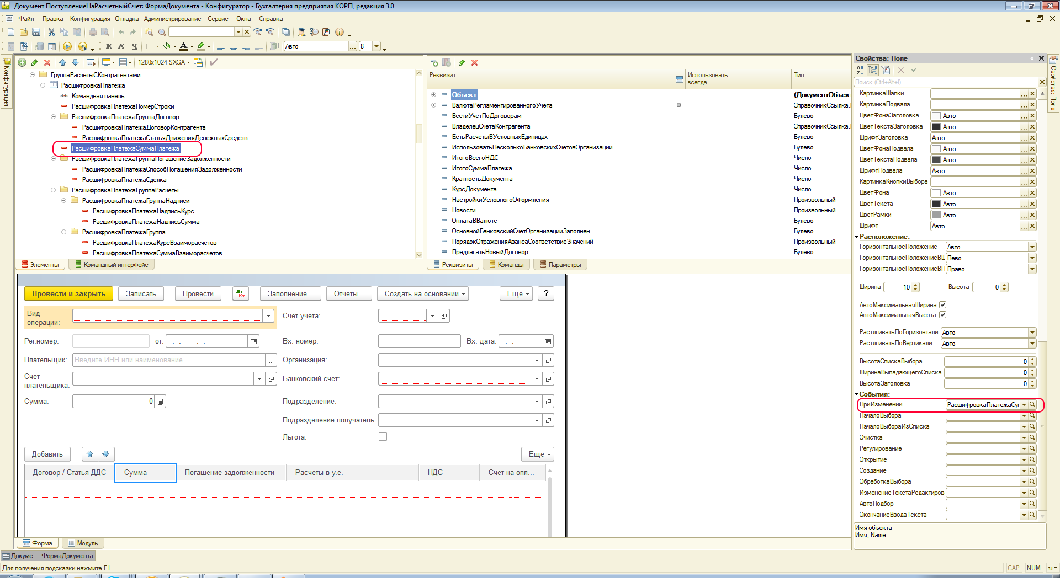Toggle italic К formatting
Image resolution: width=1060 pixels, height=578 pixels.
pos(121,46)
